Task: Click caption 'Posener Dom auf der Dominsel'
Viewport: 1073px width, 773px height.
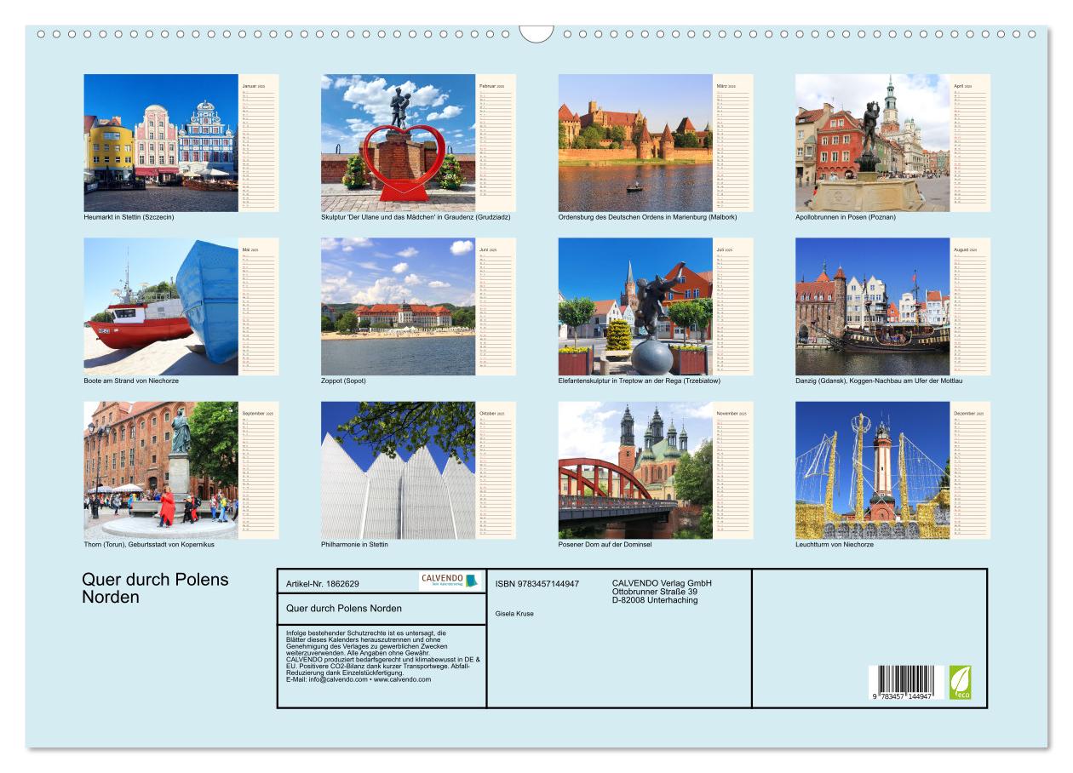Action: (x=605, y=544)
